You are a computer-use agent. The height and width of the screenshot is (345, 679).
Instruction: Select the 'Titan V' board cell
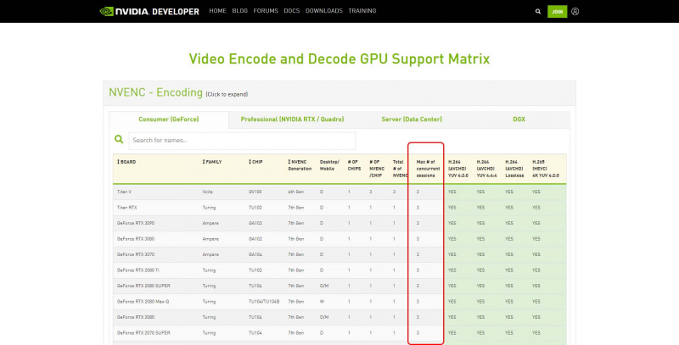tap(124, 192)
